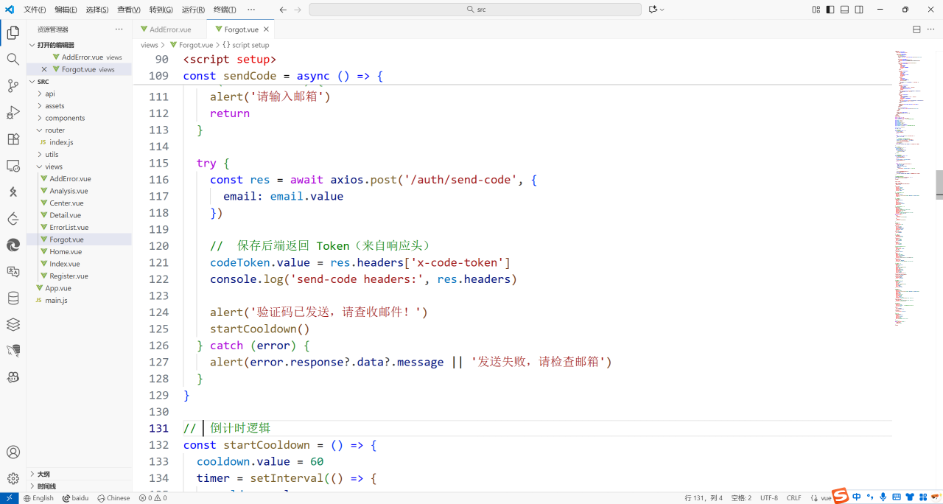943x504 pixels.
Task: Expand the components folder
Action: click(x=79, y=118)
